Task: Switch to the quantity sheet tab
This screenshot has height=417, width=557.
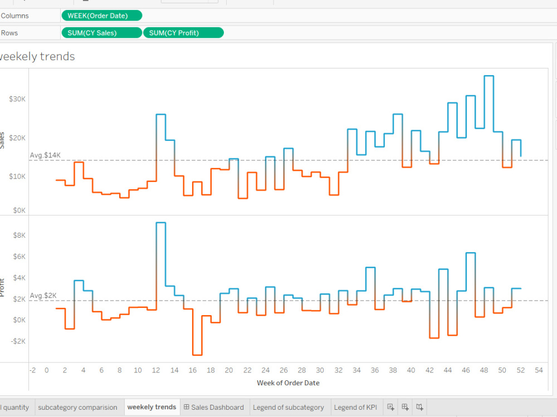Action: (x=16, y=407)
